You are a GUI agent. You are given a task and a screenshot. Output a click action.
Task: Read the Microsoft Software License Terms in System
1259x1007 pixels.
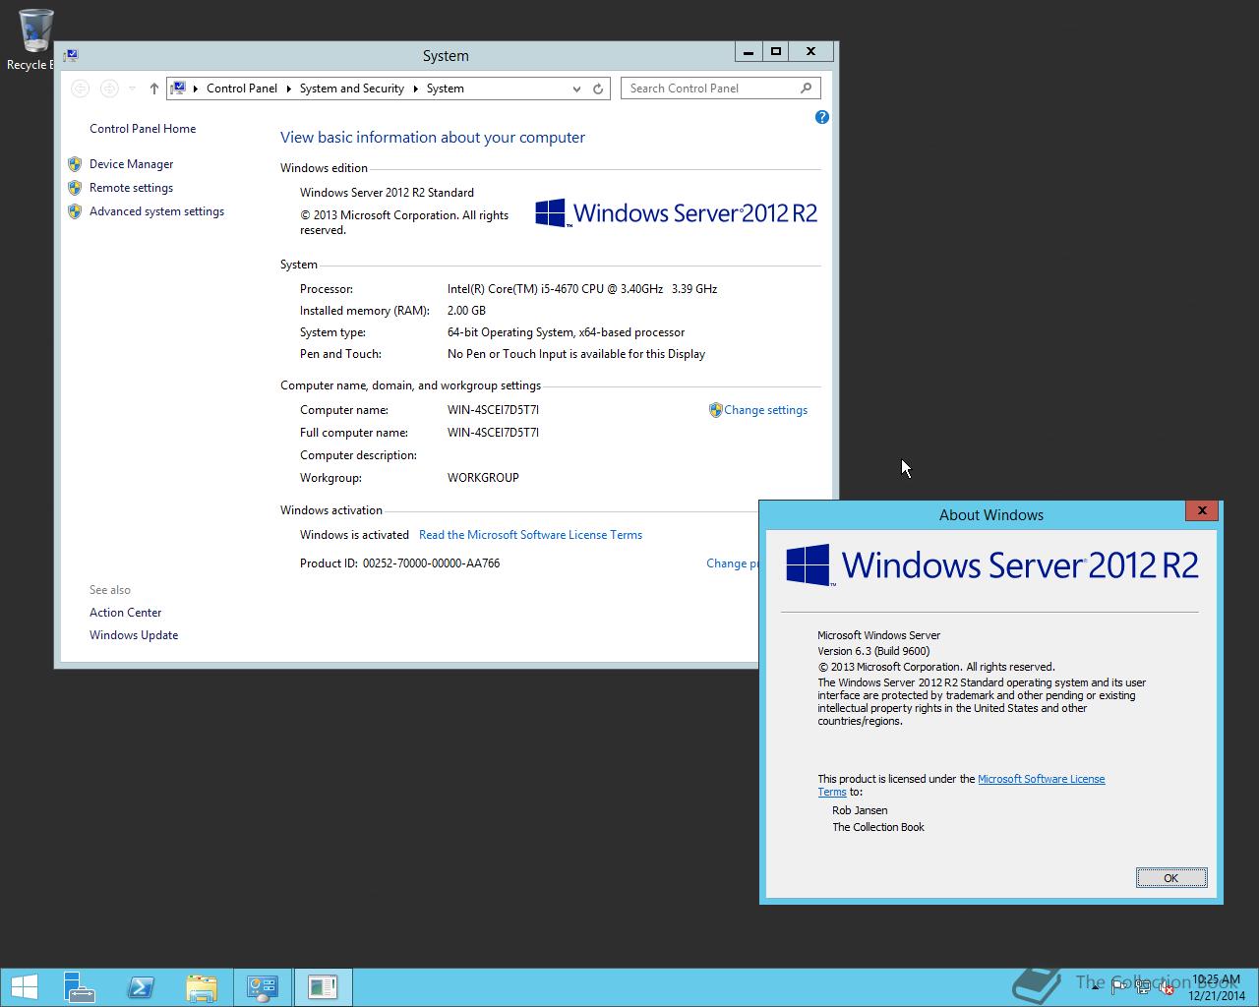(530, 535)
